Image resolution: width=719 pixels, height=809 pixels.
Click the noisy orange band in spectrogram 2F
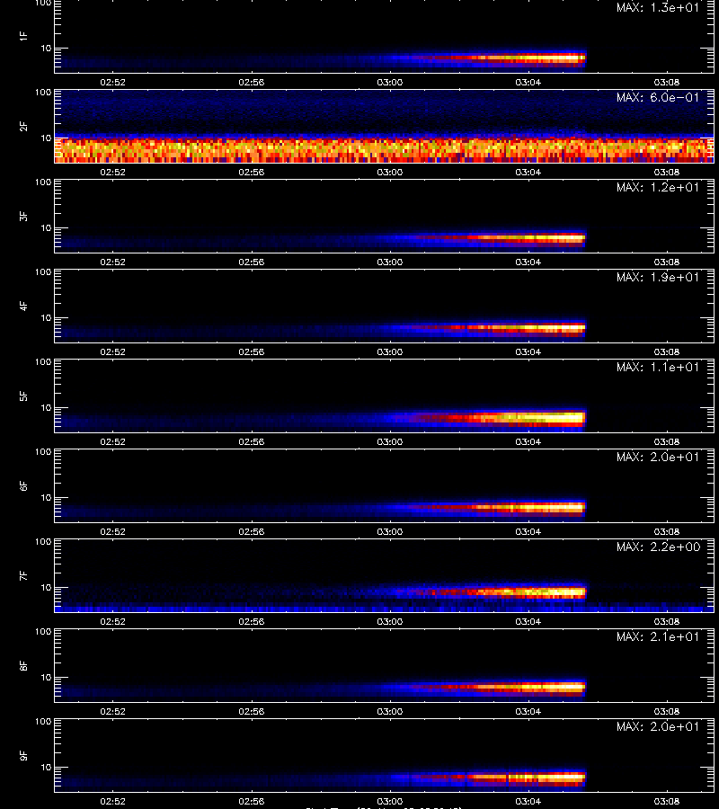tap(385, 150)
